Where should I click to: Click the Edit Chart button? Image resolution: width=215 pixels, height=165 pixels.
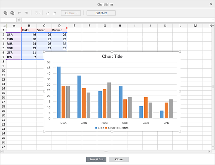pos(101,13)
